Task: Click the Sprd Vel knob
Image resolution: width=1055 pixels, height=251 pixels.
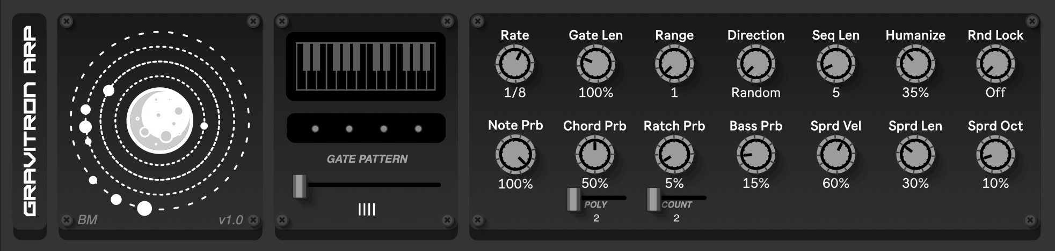Action: pyautogui.click(x=835, y=155)
